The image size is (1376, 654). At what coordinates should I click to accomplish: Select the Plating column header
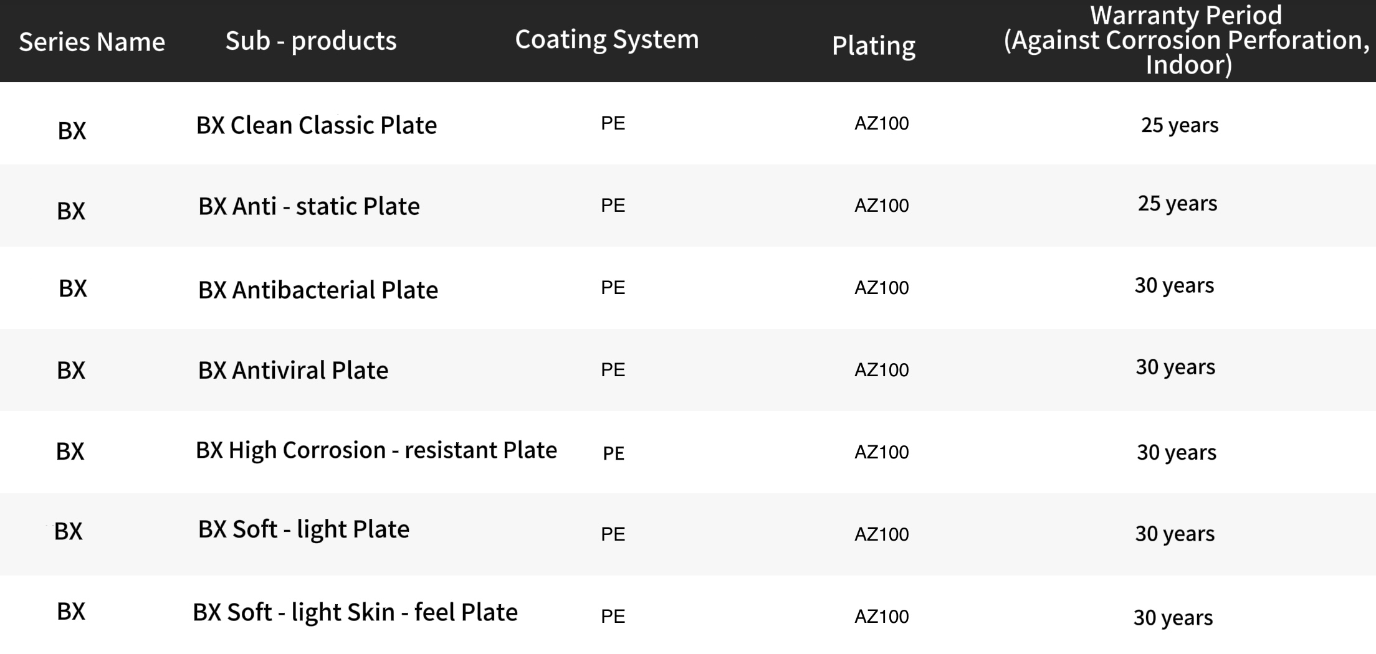874,45
